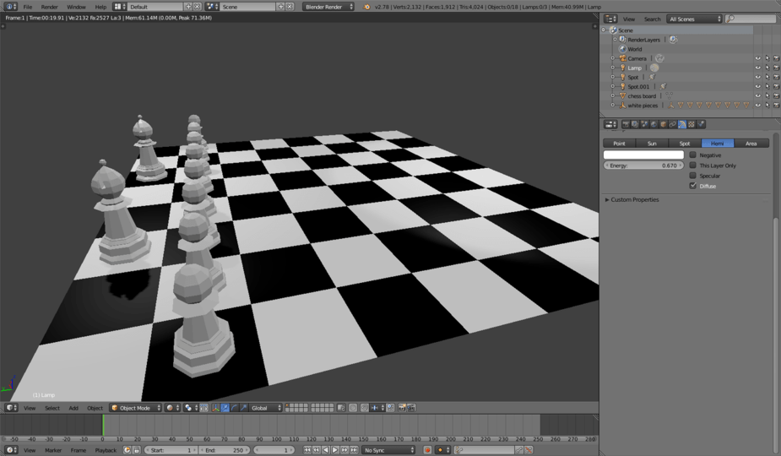Image resolution: width=781 pixels, height=456 pixels.
Task: Hide the chess board object in outliner
Action: coord(757,95)
